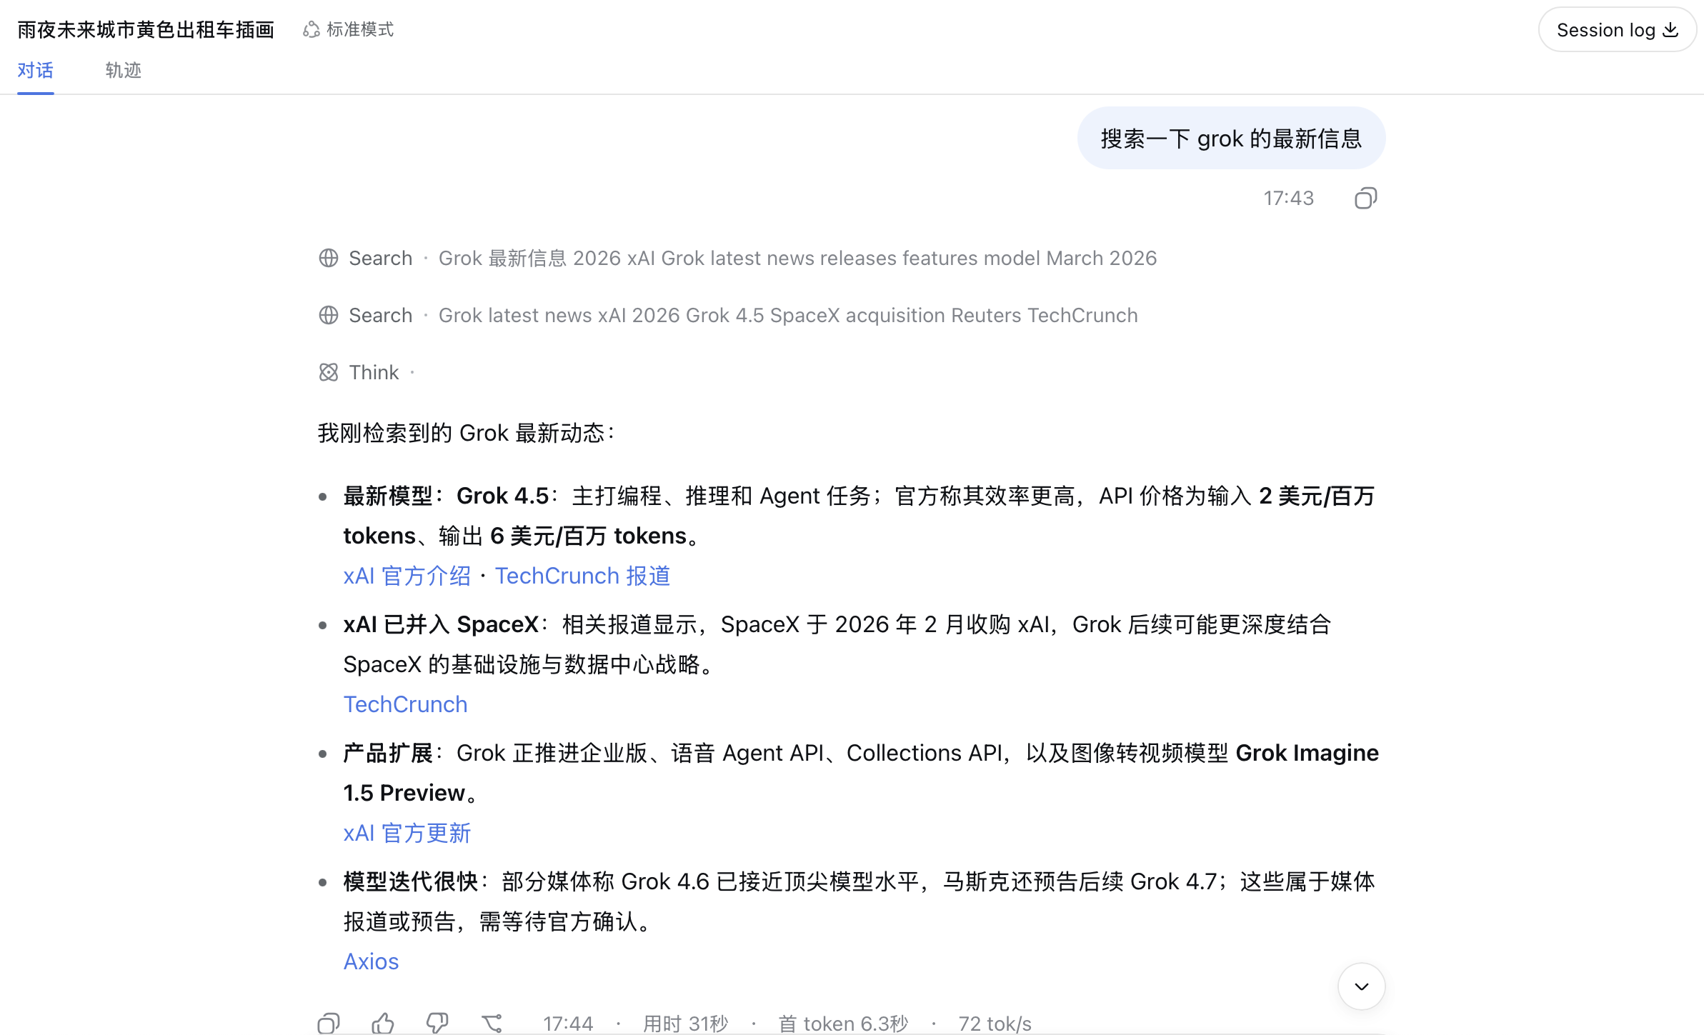This screenshot has width=1704, height=1035.
Task: Click the title 雨夜未来城市黄色出租车插画
Action: (146, 29)
